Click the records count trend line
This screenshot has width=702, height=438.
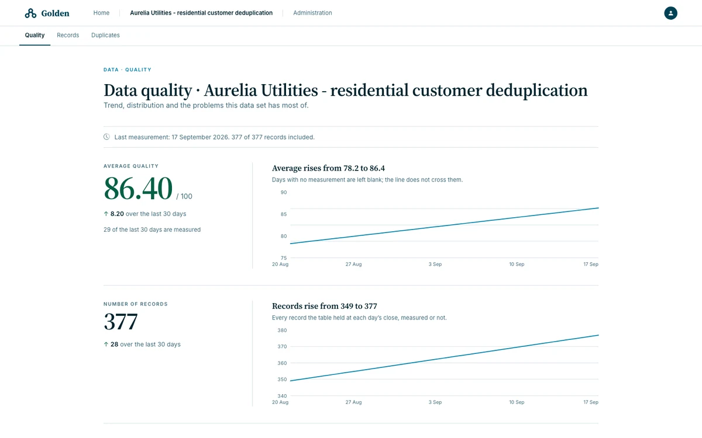coord(444,358)
